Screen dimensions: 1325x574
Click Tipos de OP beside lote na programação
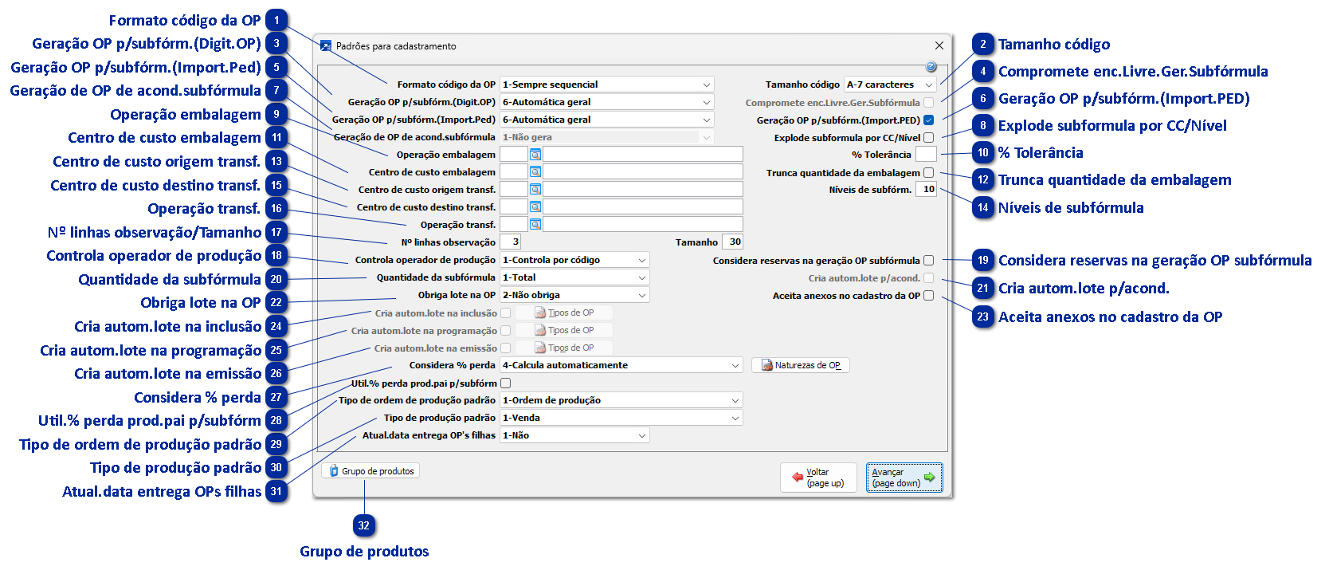click(x=564, y=330)
